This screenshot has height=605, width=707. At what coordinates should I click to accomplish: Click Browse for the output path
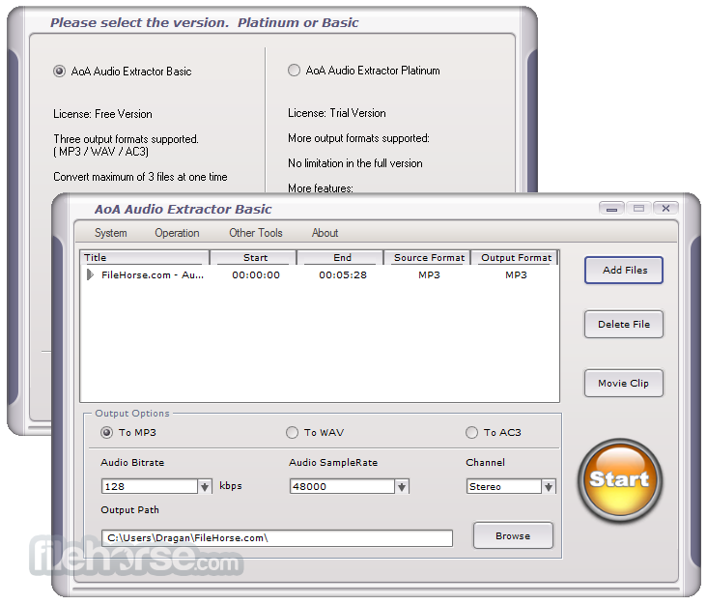(513, 536)
